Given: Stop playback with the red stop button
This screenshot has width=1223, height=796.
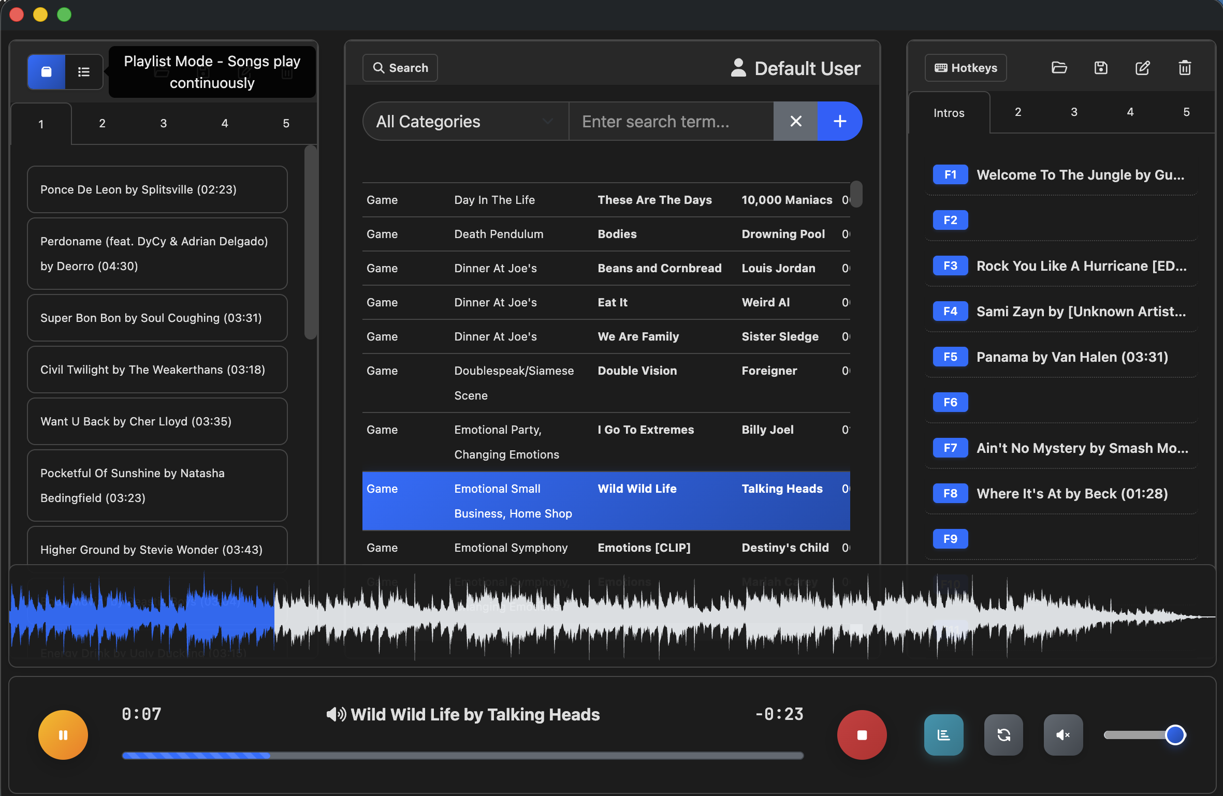Looking at the screenshot, I should pyautogui.click(x=861, y=734).
